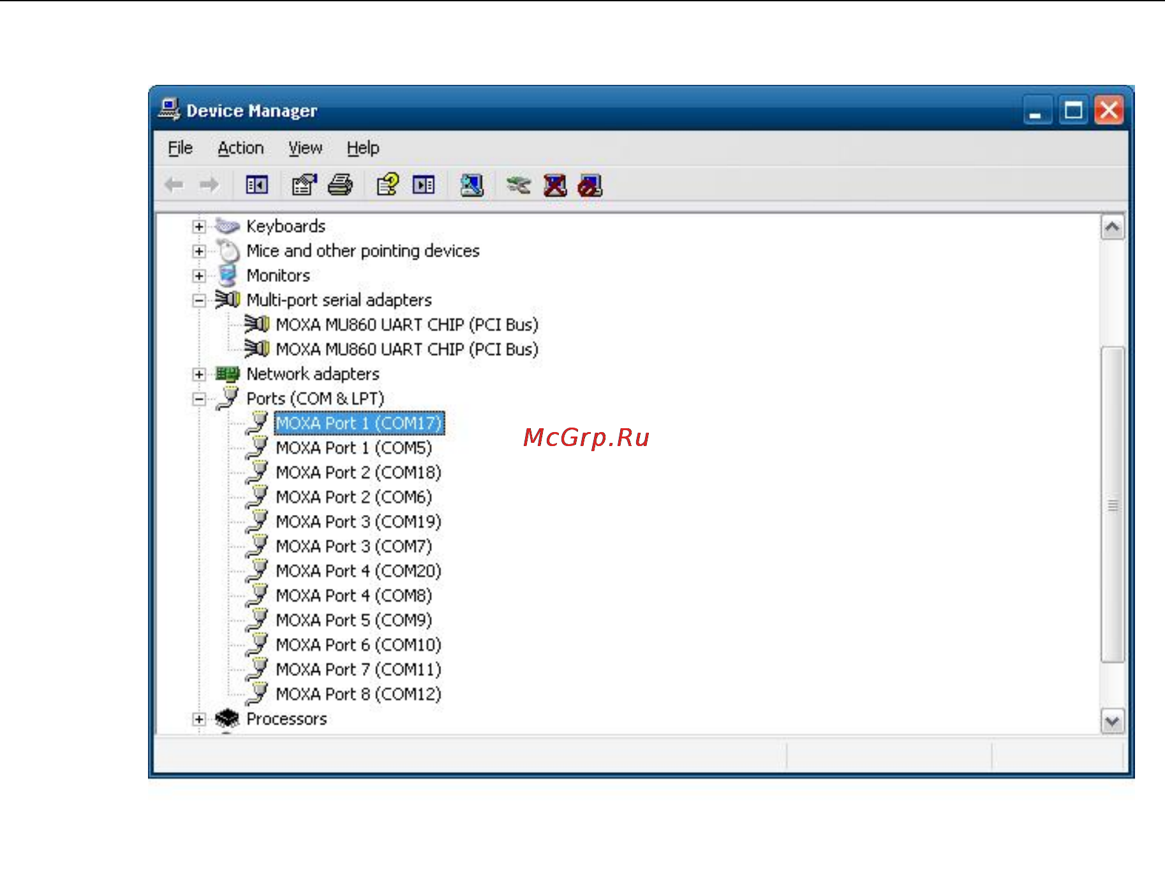Click the scrollbar down arrow
Image resolution: width=1165 pixels, height=873 pixels.
[1112, 721]
